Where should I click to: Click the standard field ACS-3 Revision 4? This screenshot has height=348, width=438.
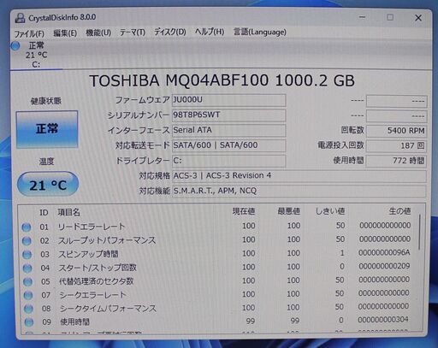coord(299,176)
